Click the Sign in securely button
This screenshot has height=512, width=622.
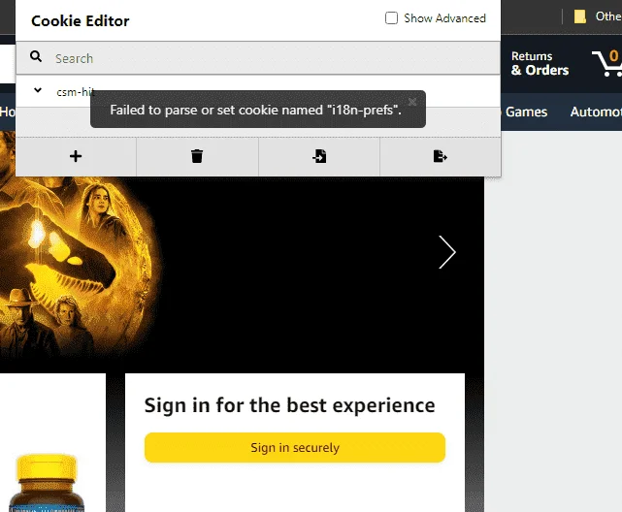[x=295, y=447]
